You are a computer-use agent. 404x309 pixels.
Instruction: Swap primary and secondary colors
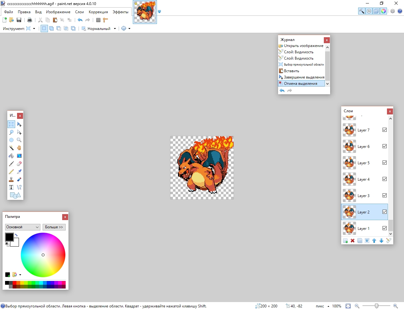coord(16,235)
